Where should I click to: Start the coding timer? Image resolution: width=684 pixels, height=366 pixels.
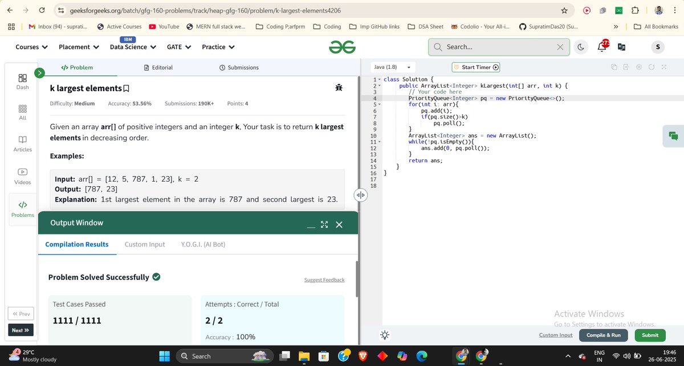(476, 67)
